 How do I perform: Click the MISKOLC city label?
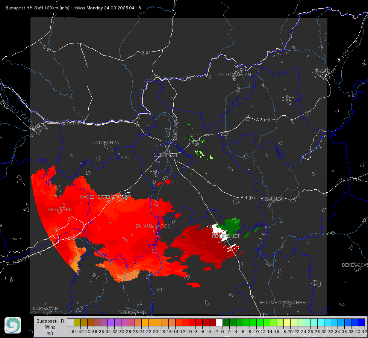tap(326, 71)
